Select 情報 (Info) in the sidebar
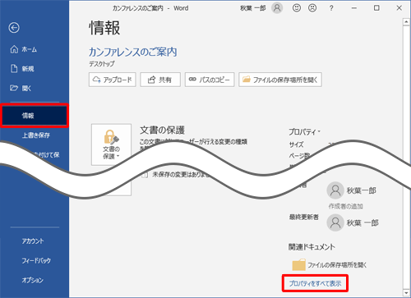The width and height of the screenshot is (411, 298). point(35,116)
